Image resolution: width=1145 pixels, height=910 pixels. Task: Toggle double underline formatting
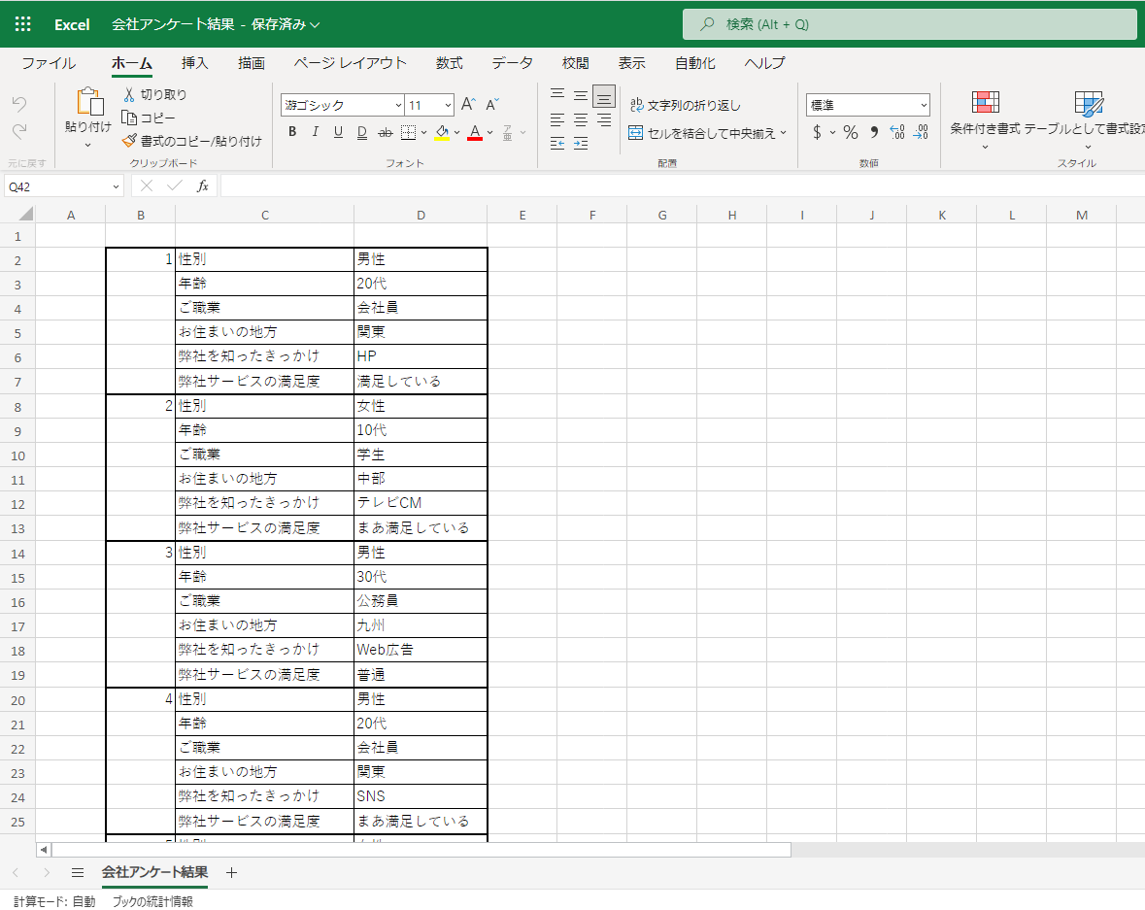click(x=361, y=131)
